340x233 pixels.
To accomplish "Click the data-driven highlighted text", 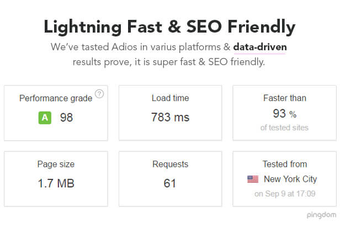I will tap(260, 47).
